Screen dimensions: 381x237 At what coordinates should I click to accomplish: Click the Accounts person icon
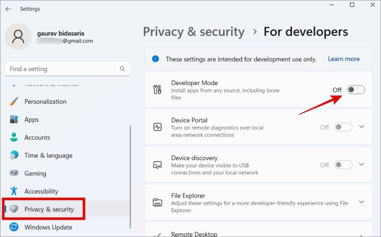tap(14, 137)
